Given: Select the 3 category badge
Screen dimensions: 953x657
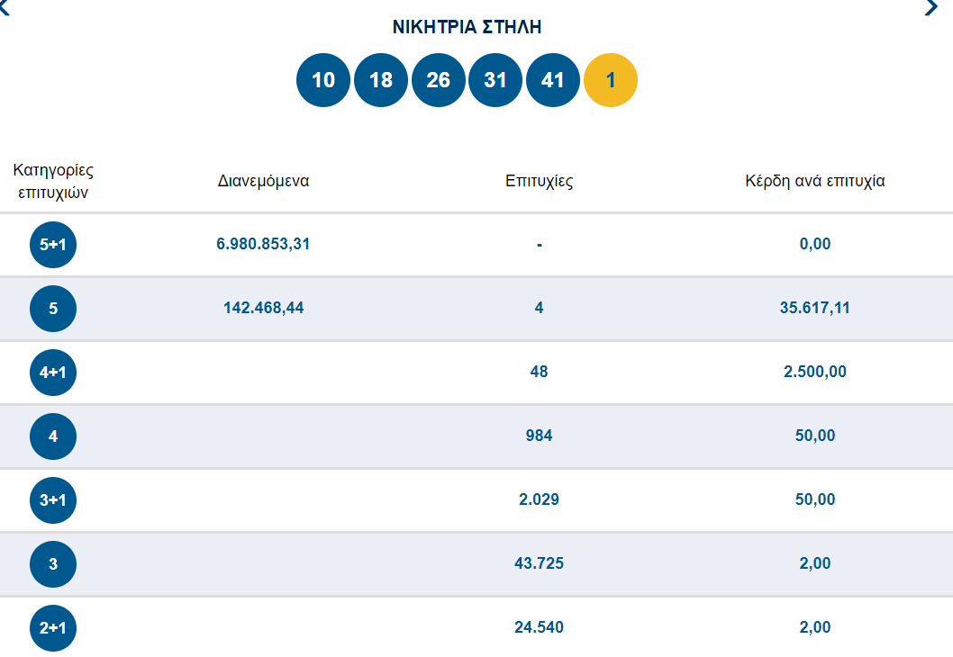Looking at the screenshot, I should tap(53, 564).
